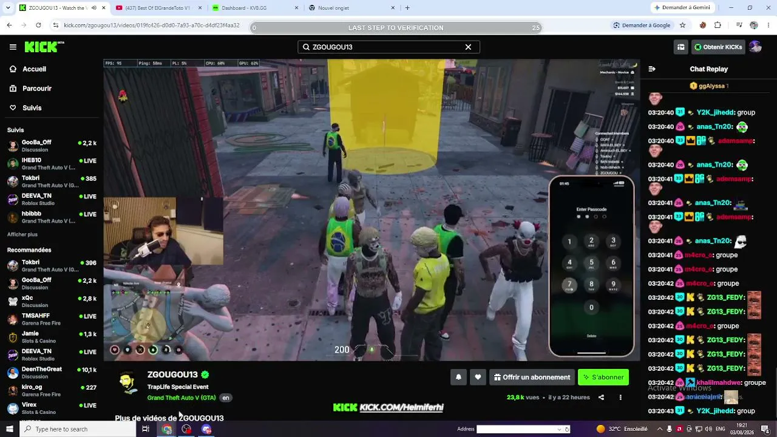The width and height of the screenshot is (777, 437).
Task: Open browser extensions puzzle icon
Action: click(x=718, y=25)
